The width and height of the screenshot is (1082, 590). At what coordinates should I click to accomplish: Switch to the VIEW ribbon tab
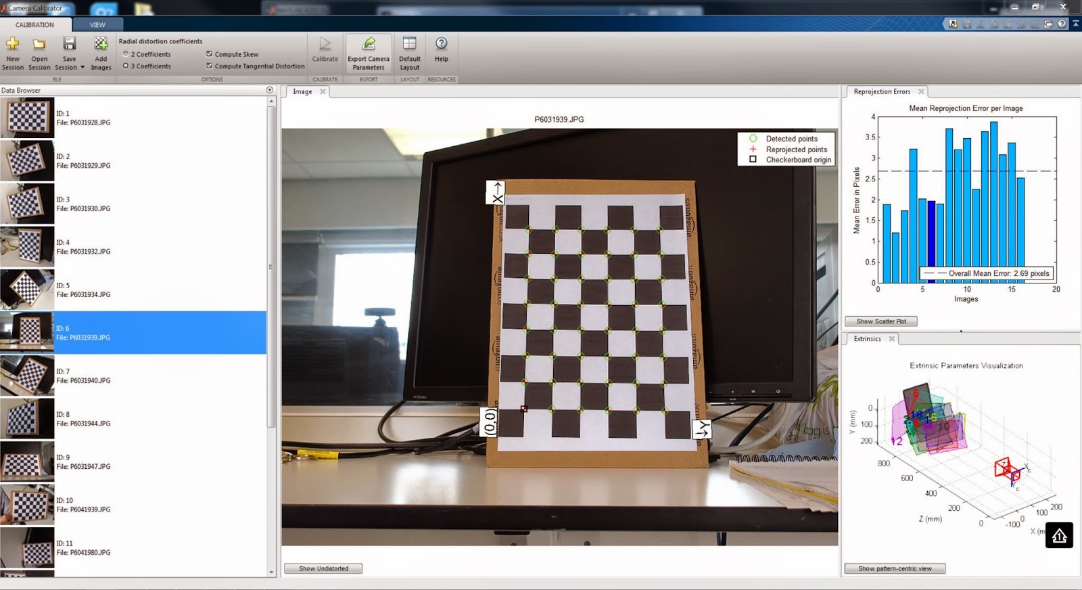point(97,24)
